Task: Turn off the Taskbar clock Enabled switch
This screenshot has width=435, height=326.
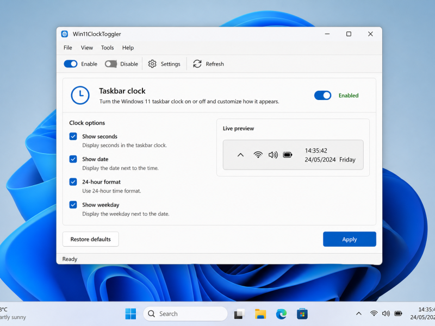Action: (322, 96)
